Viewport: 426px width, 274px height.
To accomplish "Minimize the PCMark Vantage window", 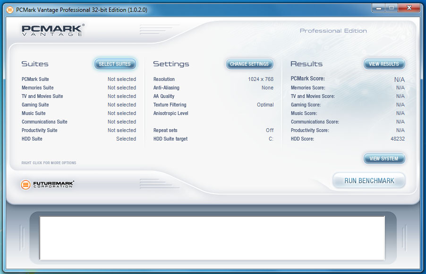I will point(378,8).
